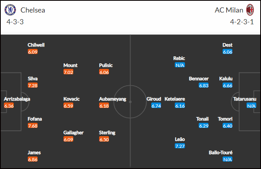Open player Arrizabalaga's name

pyautogui.click(x=17, y=99)
